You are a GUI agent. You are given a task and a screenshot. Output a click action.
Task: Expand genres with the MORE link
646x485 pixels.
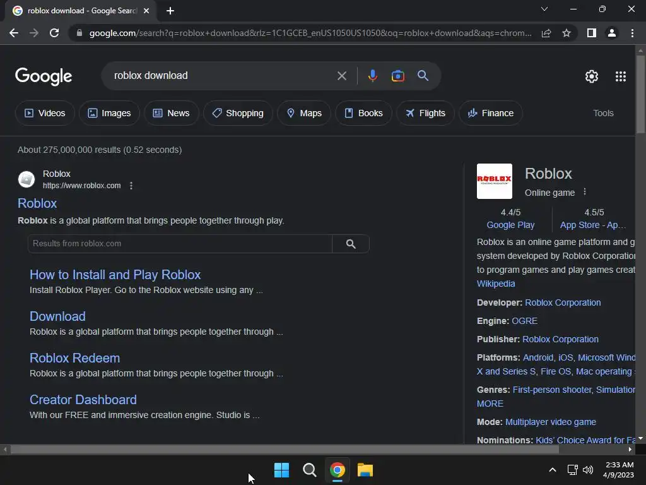(x=490, y=404)
